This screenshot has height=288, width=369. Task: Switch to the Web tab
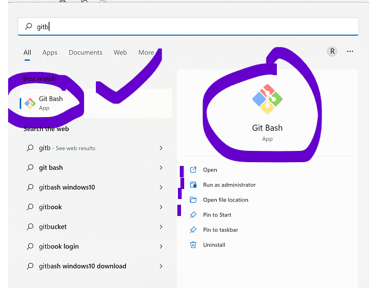coord(120,53)
